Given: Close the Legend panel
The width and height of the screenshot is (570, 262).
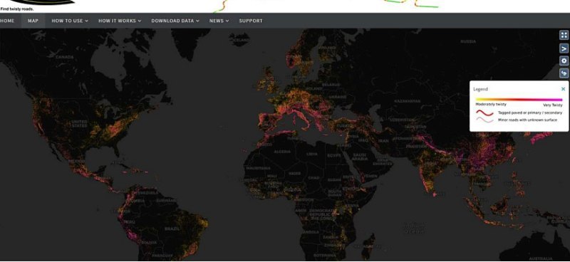Looking at the screenshot, I should tap(563, 89).
